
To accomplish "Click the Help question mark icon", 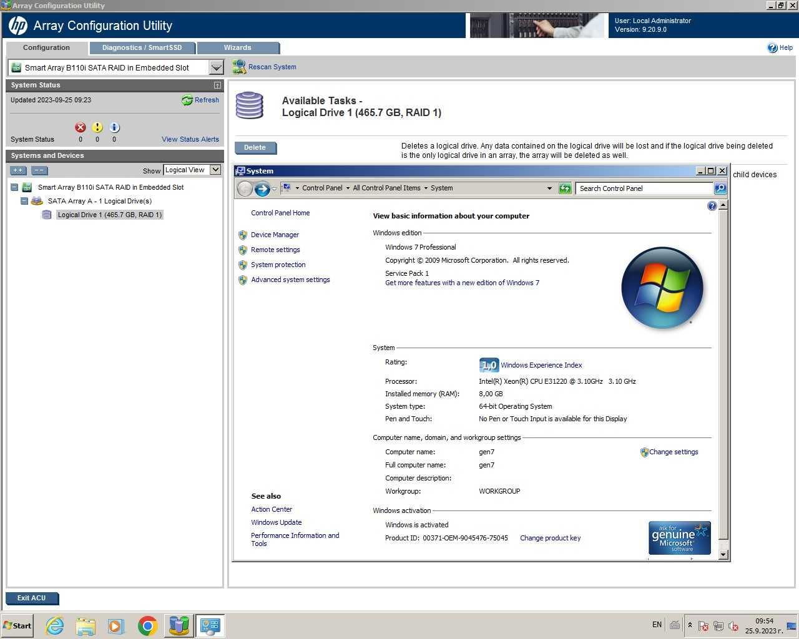I will (772, 47).
